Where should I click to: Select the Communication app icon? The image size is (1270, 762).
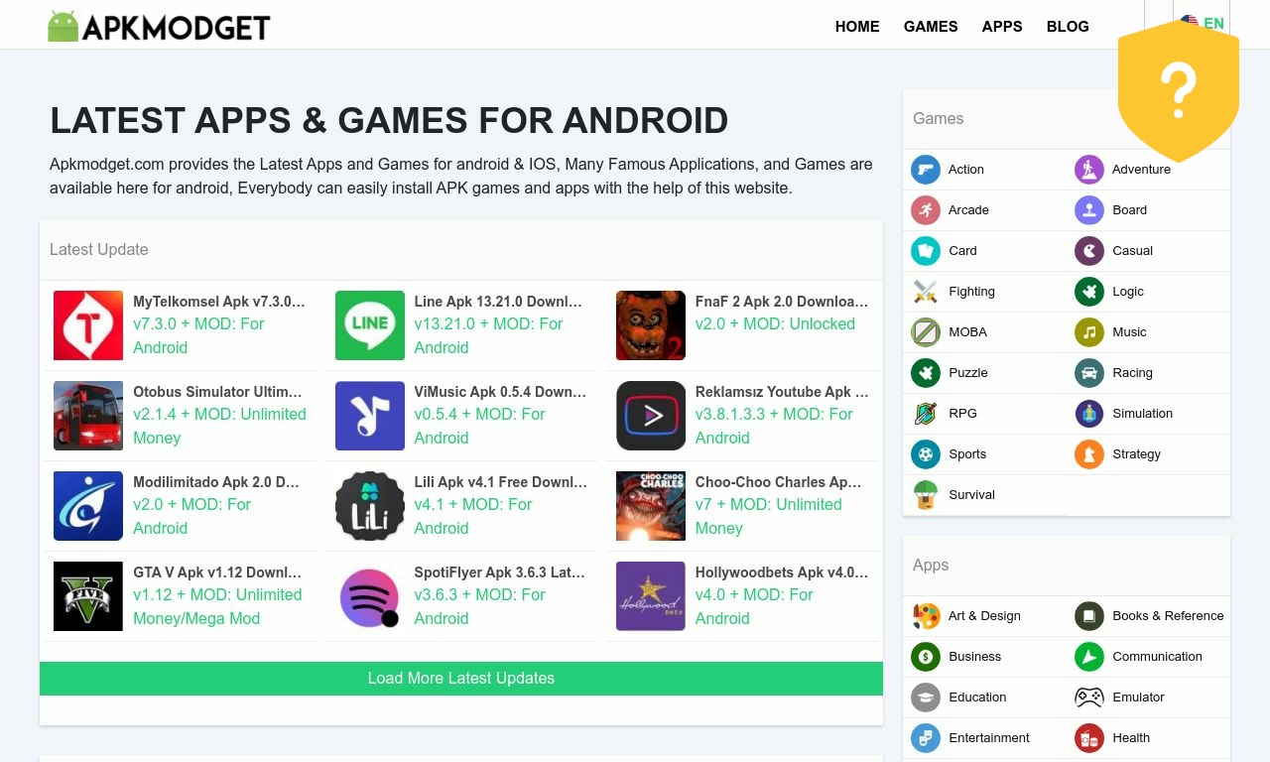[1089, 657]
